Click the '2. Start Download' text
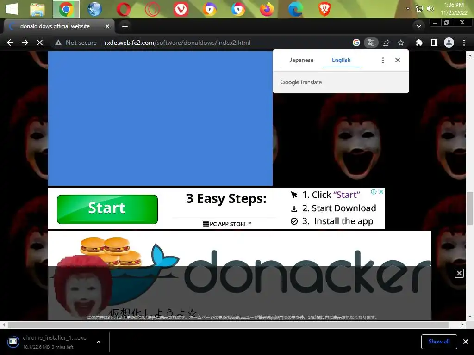This screenshot has width=474, height=355. [339, 208]
